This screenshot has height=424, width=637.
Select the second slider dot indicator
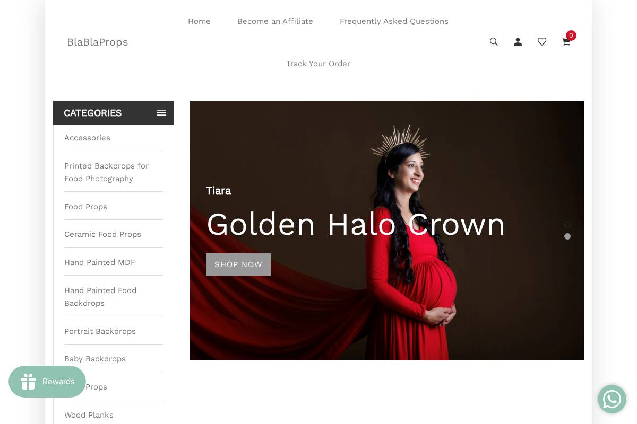[x=567, y=236]
